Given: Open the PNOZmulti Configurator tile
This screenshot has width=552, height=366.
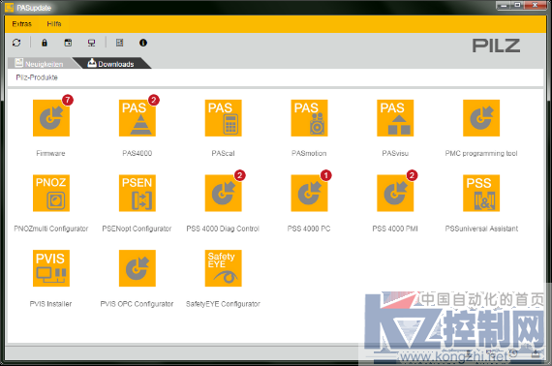Looking at the screenshot, I should coord(51,193).
